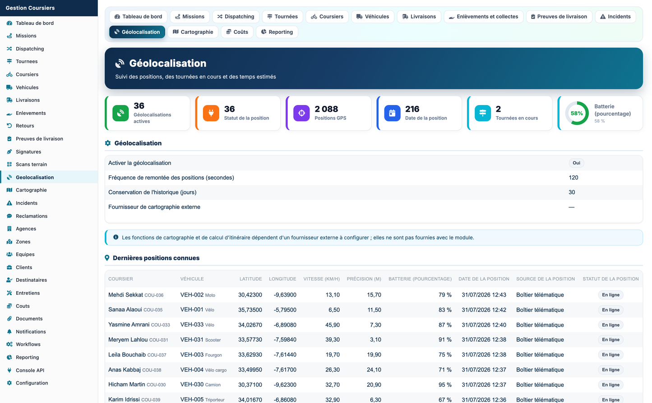Click the Batterie 58% circular gauge
This screenshot has height=403, width=652.
pyautogui.click(x=577, y=113)
